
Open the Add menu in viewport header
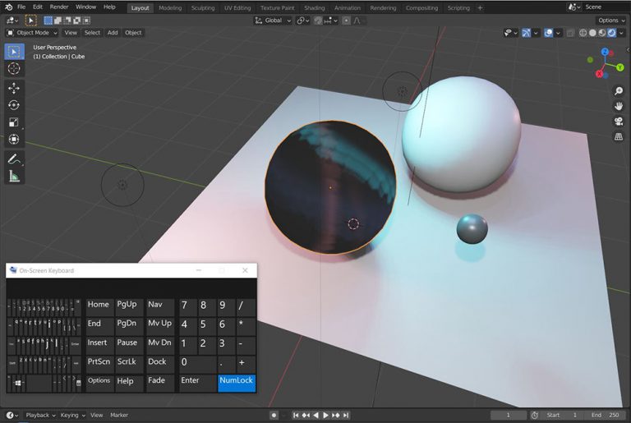click(113, 33)
